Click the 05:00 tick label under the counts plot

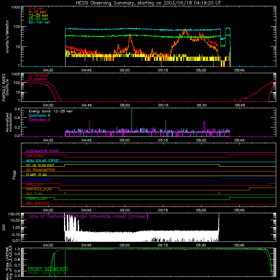click(125, 70)
